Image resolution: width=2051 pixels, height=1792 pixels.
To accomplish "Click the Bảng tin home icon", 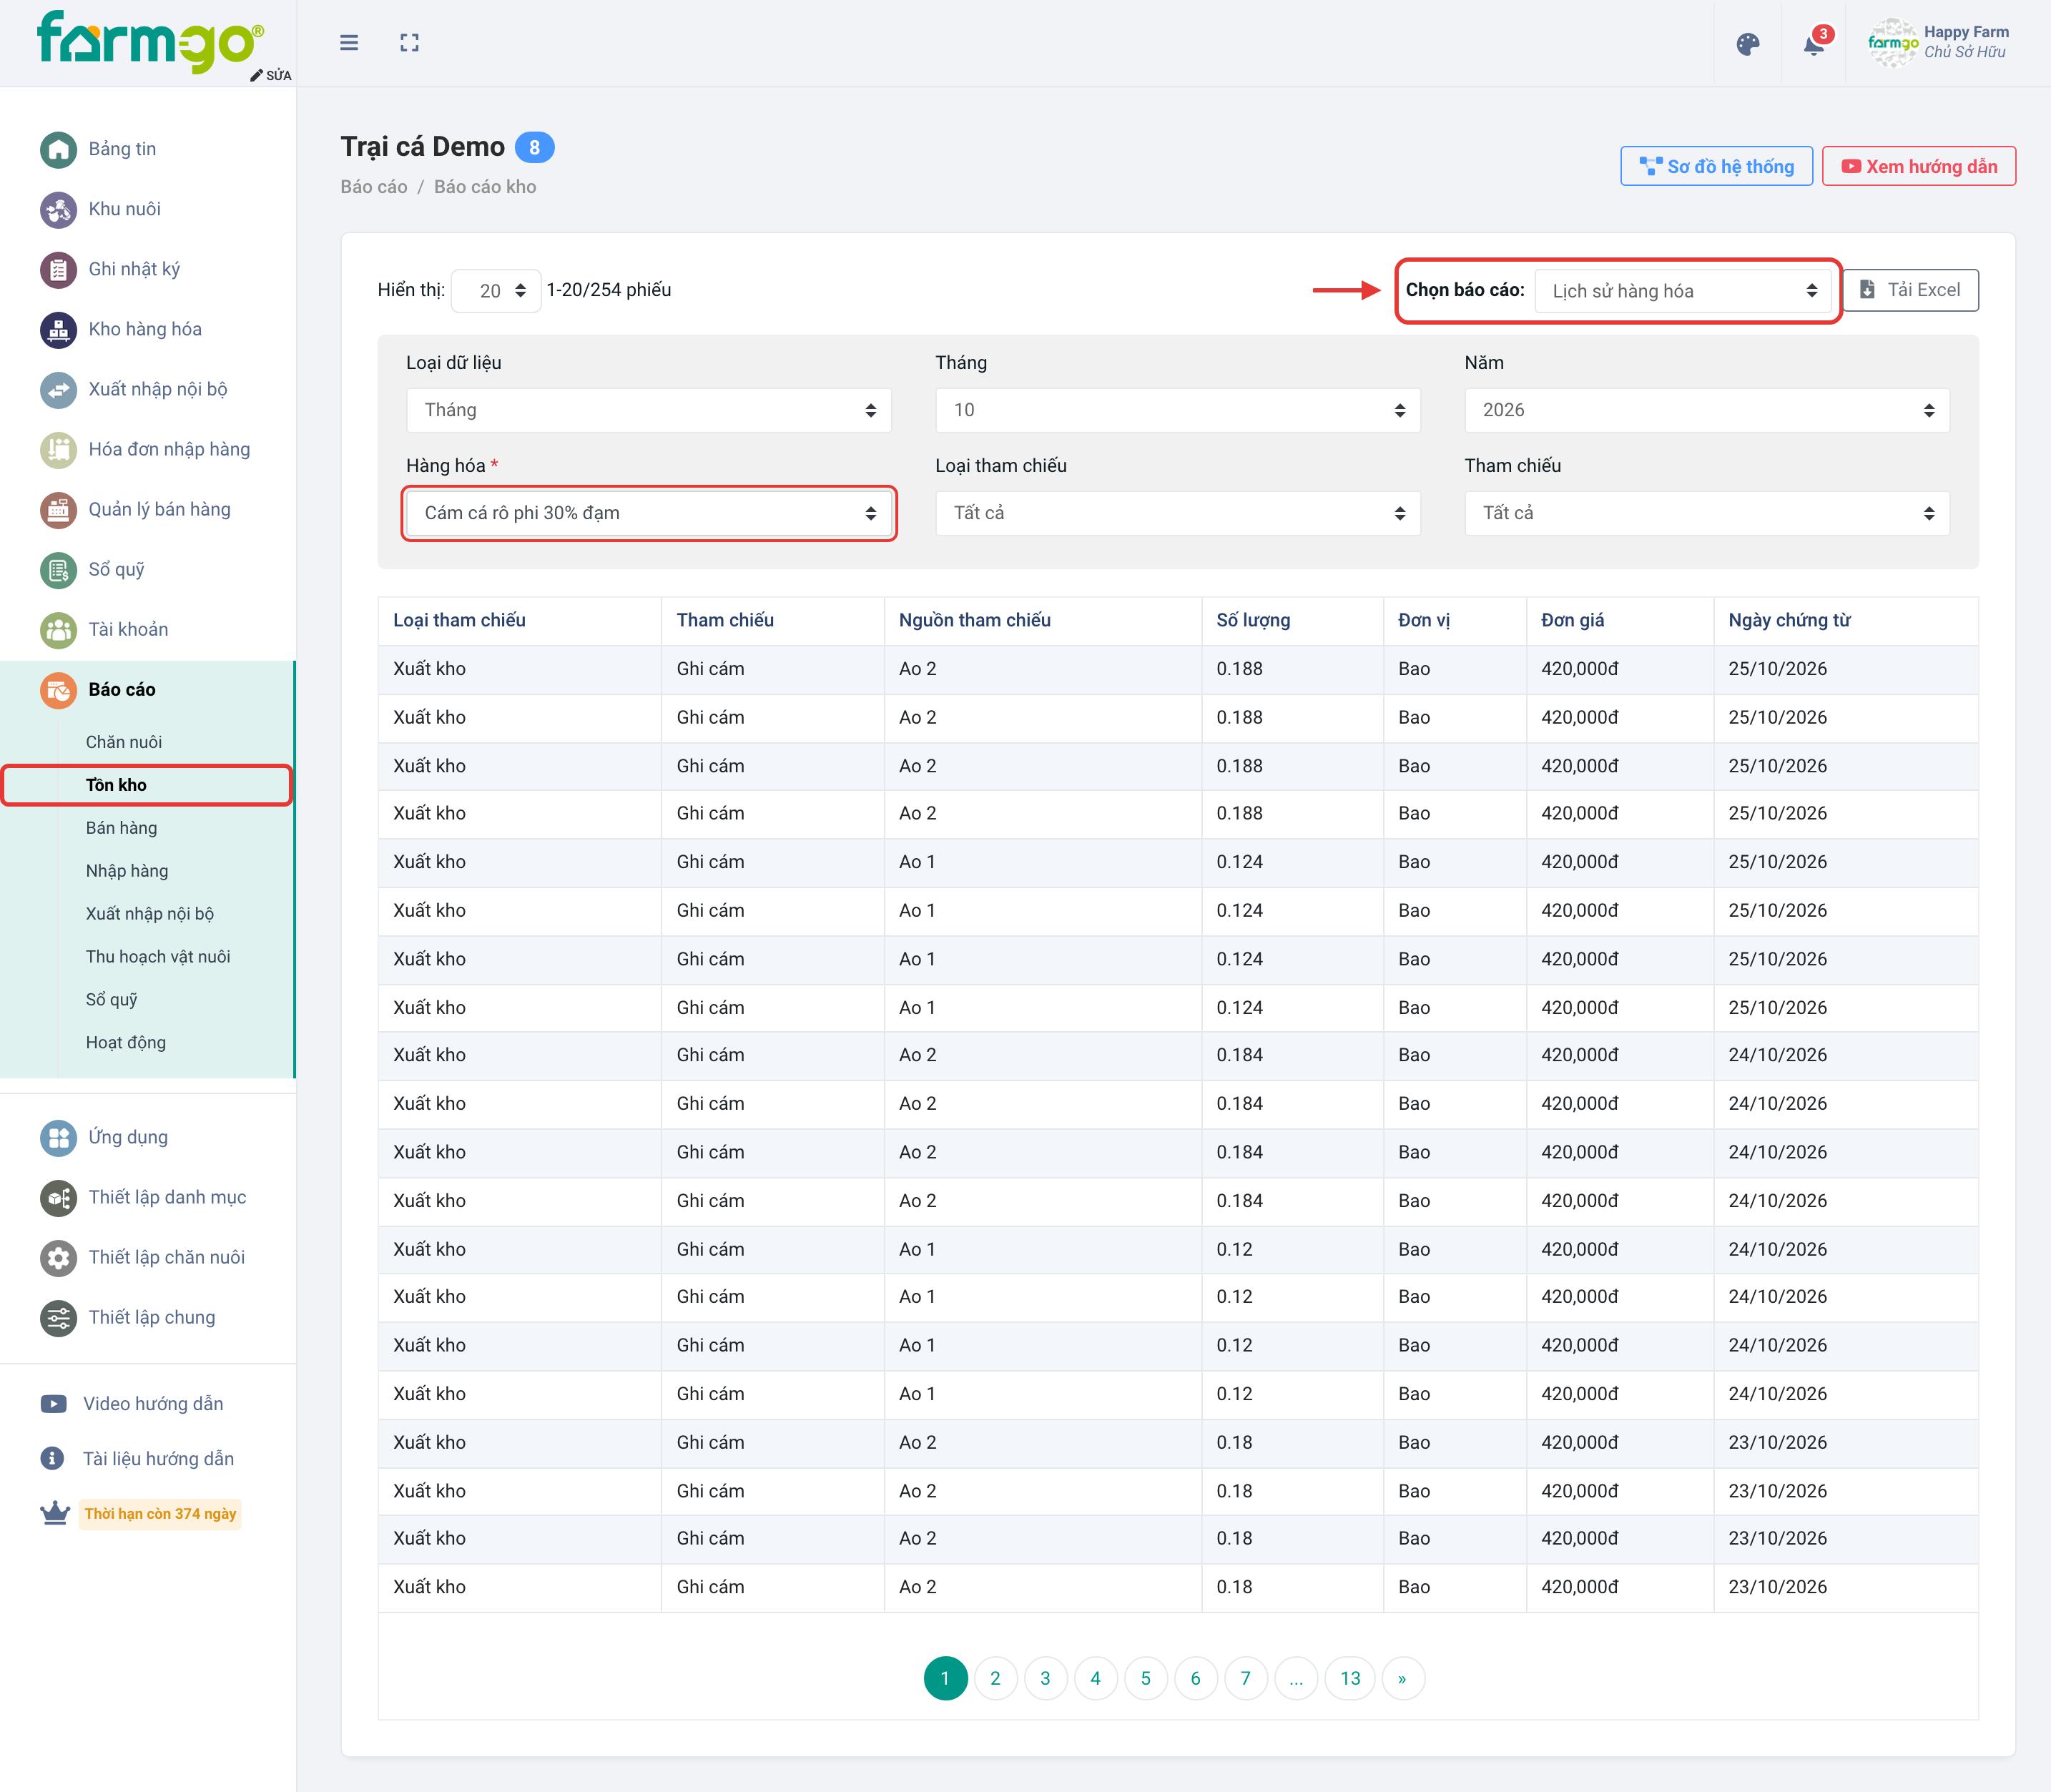I will [58, 149].
